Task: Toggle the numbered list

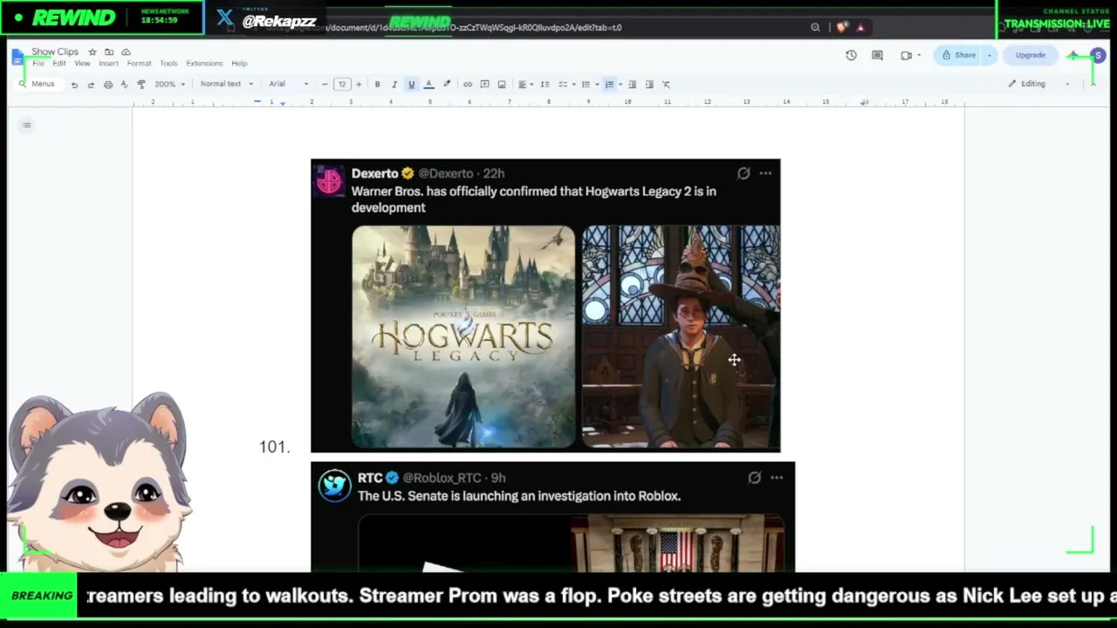Action: [610, 85]
